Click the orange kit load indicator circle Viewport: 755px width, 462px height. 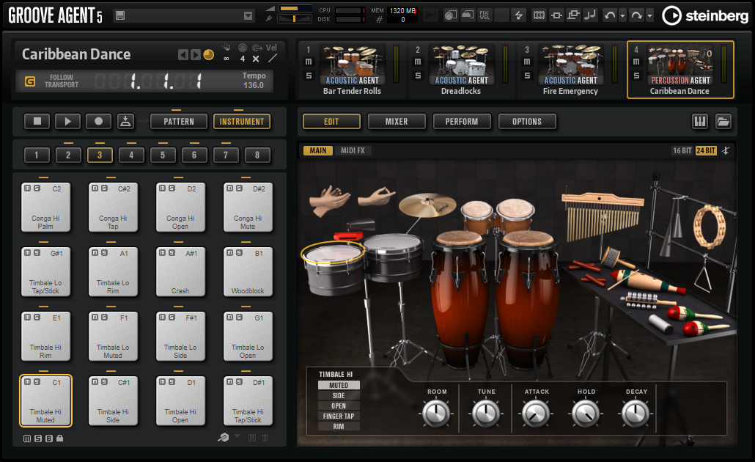208,54
